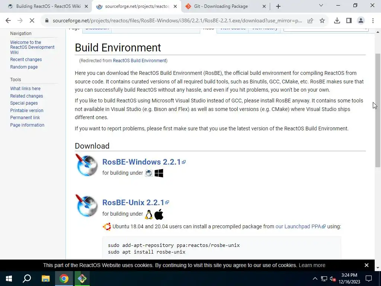Click the RosBE-Windows logo image
381x286 pixels.
point(86,165)
